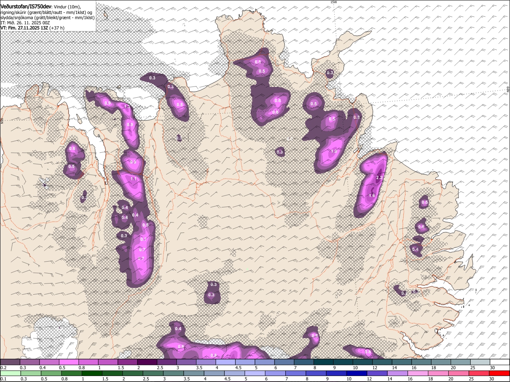Screen dimensions: 510x382
Task: Click the dark teal snow swatch between 8 and 9
Action: pos(323,362)
